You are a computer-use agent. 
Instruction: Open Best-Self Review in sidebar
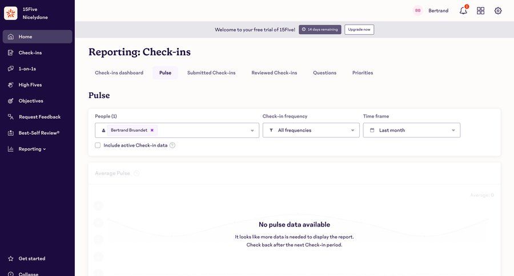[39, 133]
